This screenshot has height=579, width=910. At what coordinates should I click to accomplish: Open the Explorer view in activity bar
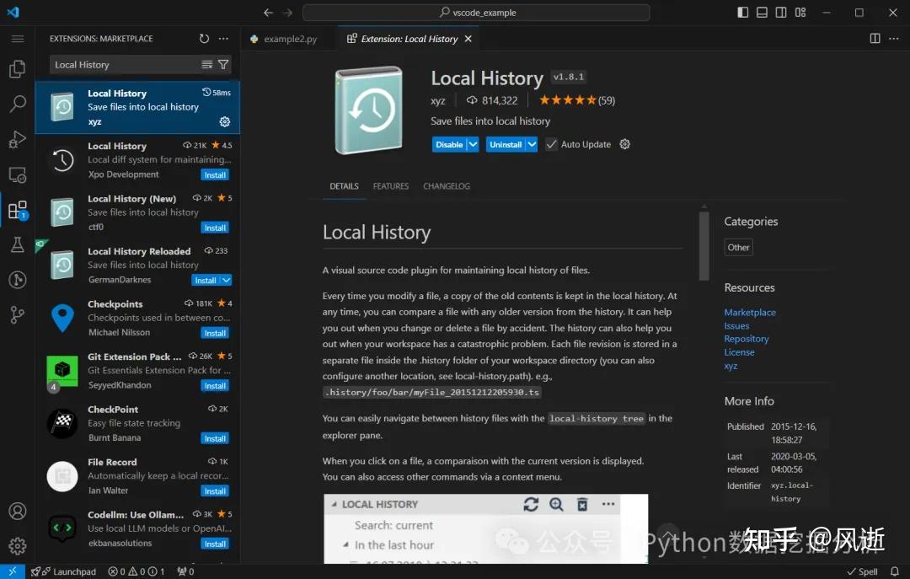[18, 68]
